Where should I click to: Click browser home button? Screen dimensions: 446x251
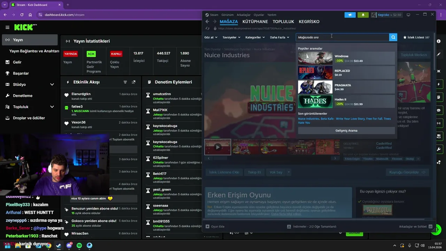point(30,15)
